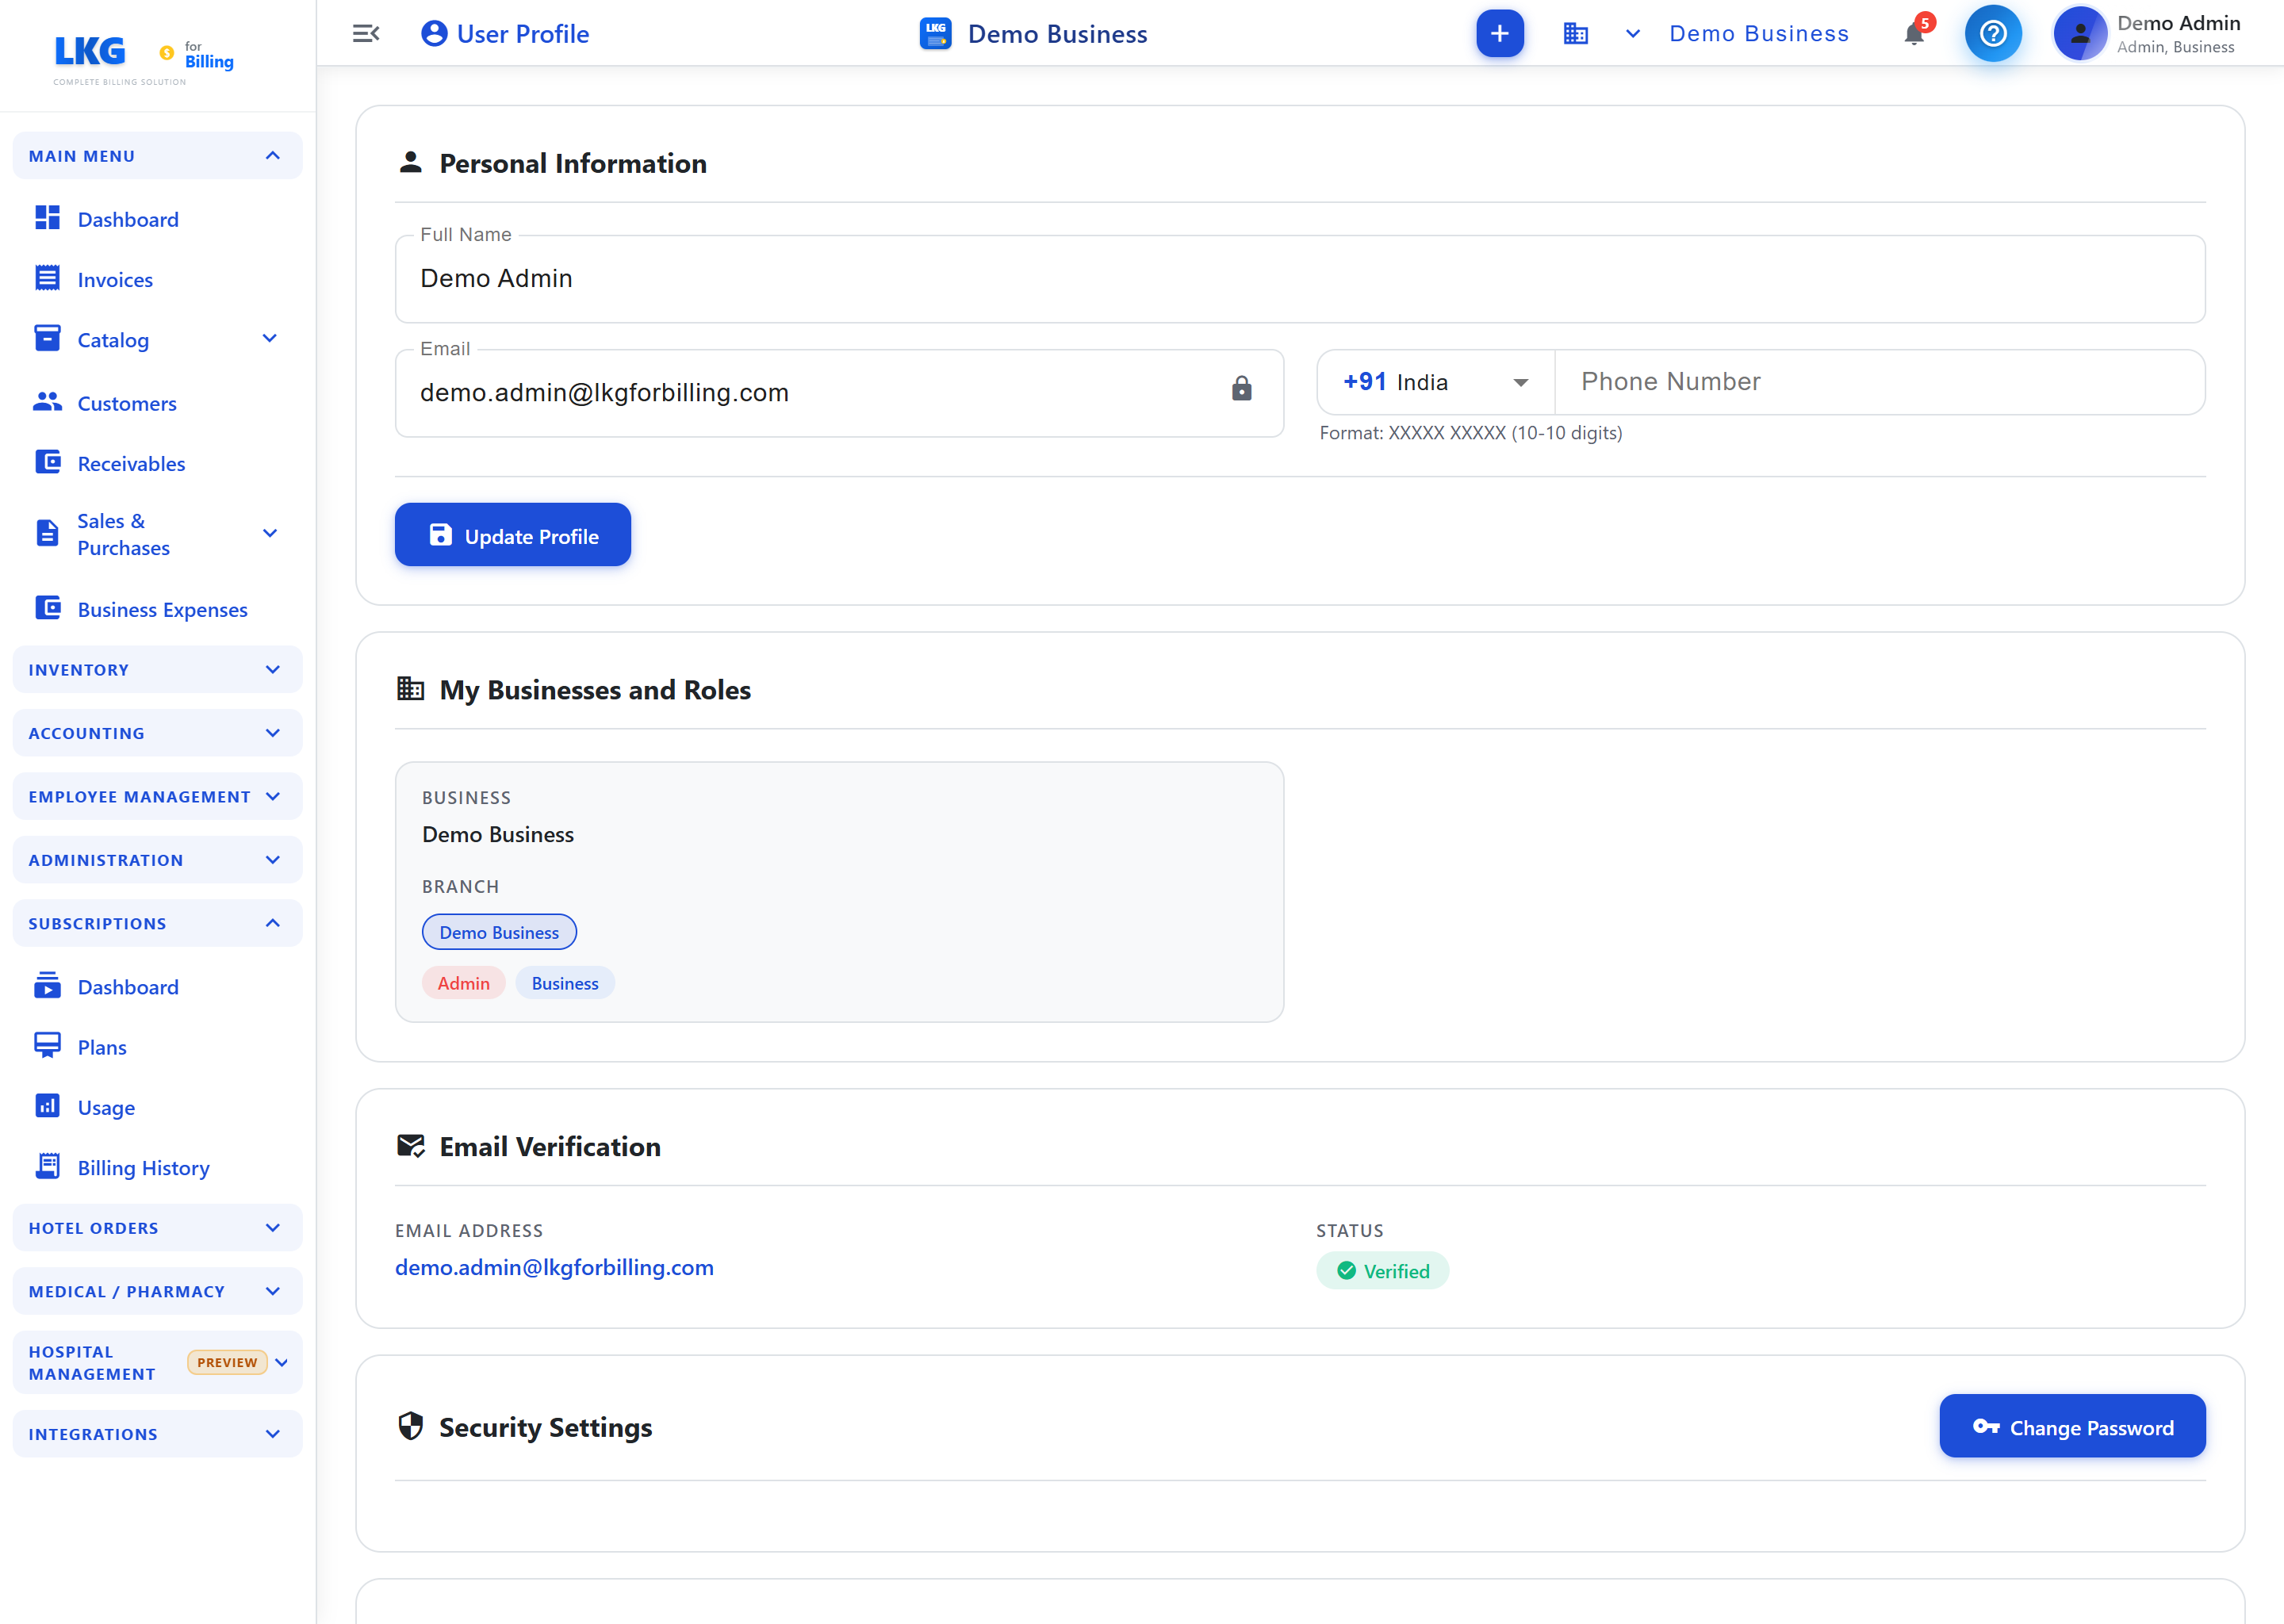2284x1624 pixels.
Task: Click the blue plus quick-add button
Action: [x=1499, y=34]
